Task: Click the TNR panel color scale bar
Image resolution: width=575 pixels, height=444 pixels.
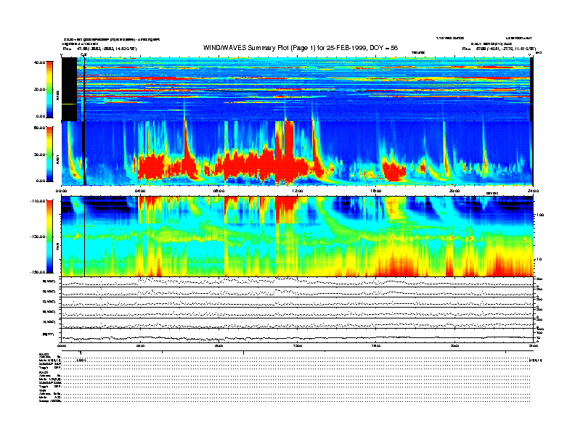Action: pos(49,237)
